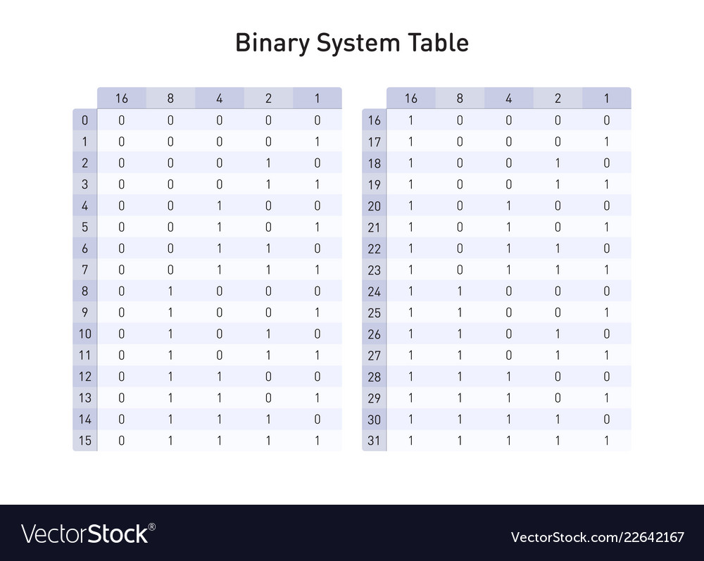
Task: Click the Binary System Table title
Action: (351, 43)
